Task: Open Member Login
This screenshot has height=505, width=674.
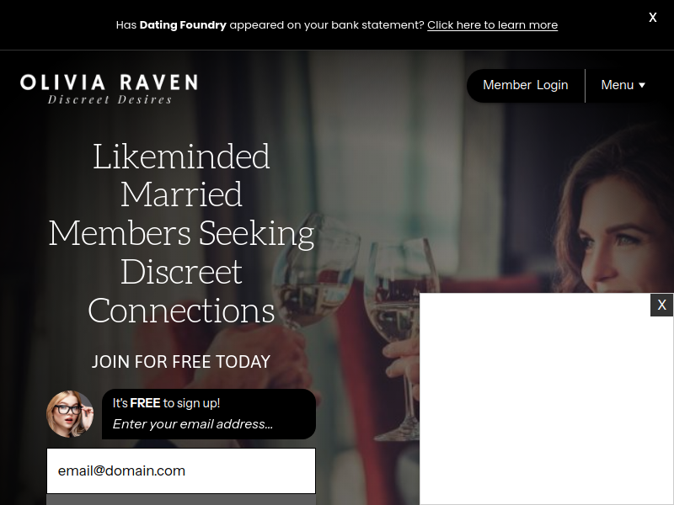Action: pyautogui.click(x=525, y=85)
